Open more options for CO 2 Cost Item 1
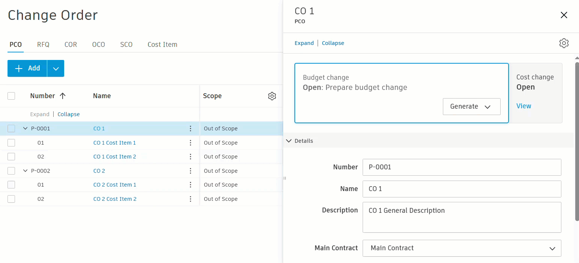This screenshot has height=263, width=579. pos(190,185)
